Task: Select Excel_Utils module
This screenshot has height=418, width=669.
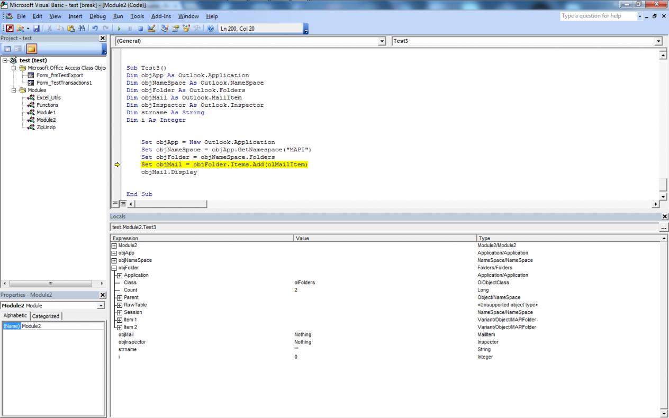Action: pos(49,97)
